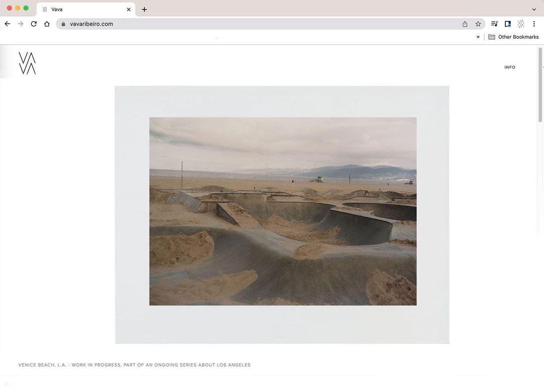Open the INFO page link
The image size is (544, 387).
pos(510,67)
